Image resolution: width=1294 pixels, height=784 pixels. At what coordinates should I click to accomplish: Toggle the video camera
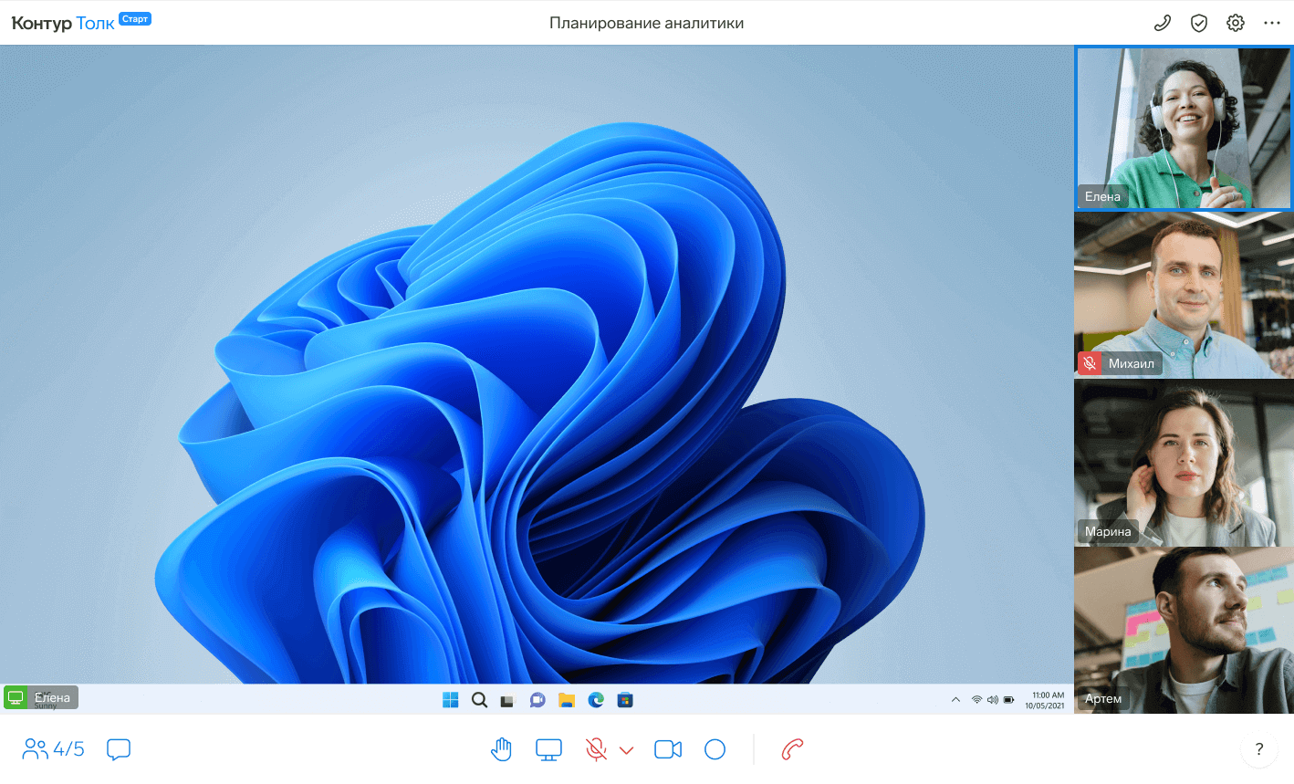click(668, 749)
